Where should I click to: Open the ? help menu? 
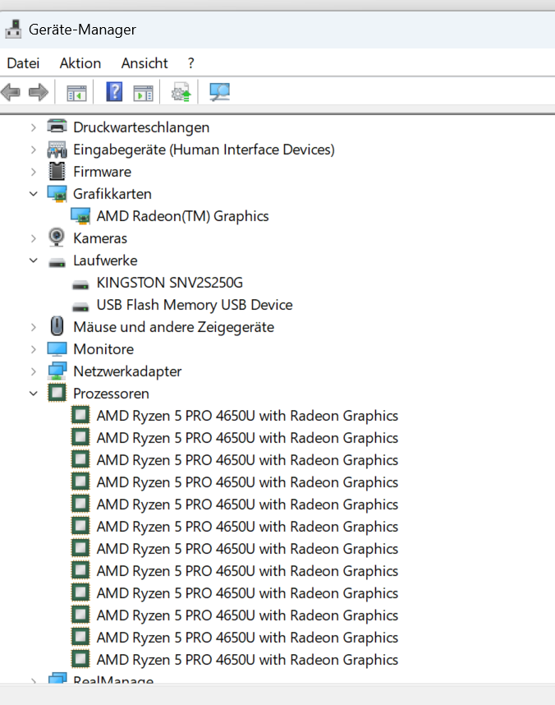pos(191,63)
